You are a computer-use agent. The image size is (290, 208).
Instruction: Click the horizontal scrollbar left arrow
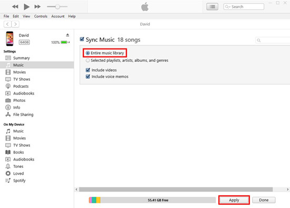[x=76, y=190]
